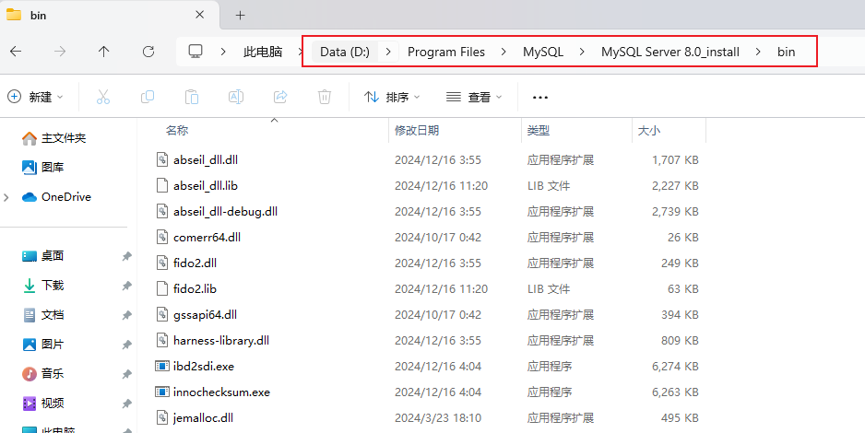Open 音乐 in sidebar

pyautogui.click(x=42, y=373)
